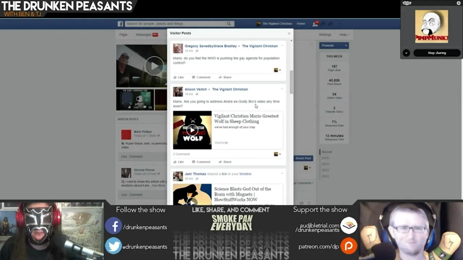Open Gregory SavedbyGrace Bradley's profile picture
The height and width of the screenshot is (260, 463).
178,48
